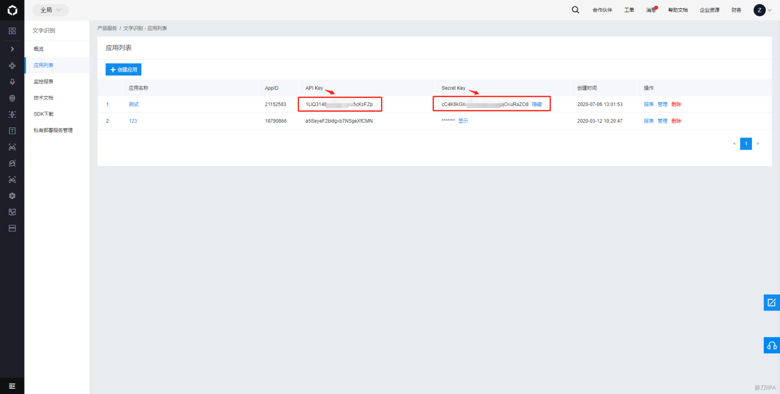Click the headset customer service icon
Screen dimensions: 780x394
point(771,345)
